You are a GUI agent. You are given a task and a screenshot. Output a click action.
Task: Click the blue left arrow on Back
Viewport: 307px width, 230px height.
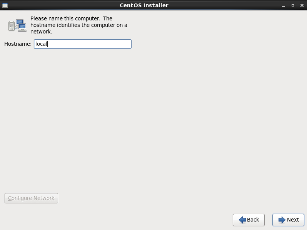point(242,220)
